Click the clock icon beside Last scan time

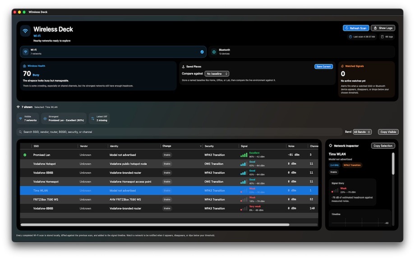click(x=350, y=37)
